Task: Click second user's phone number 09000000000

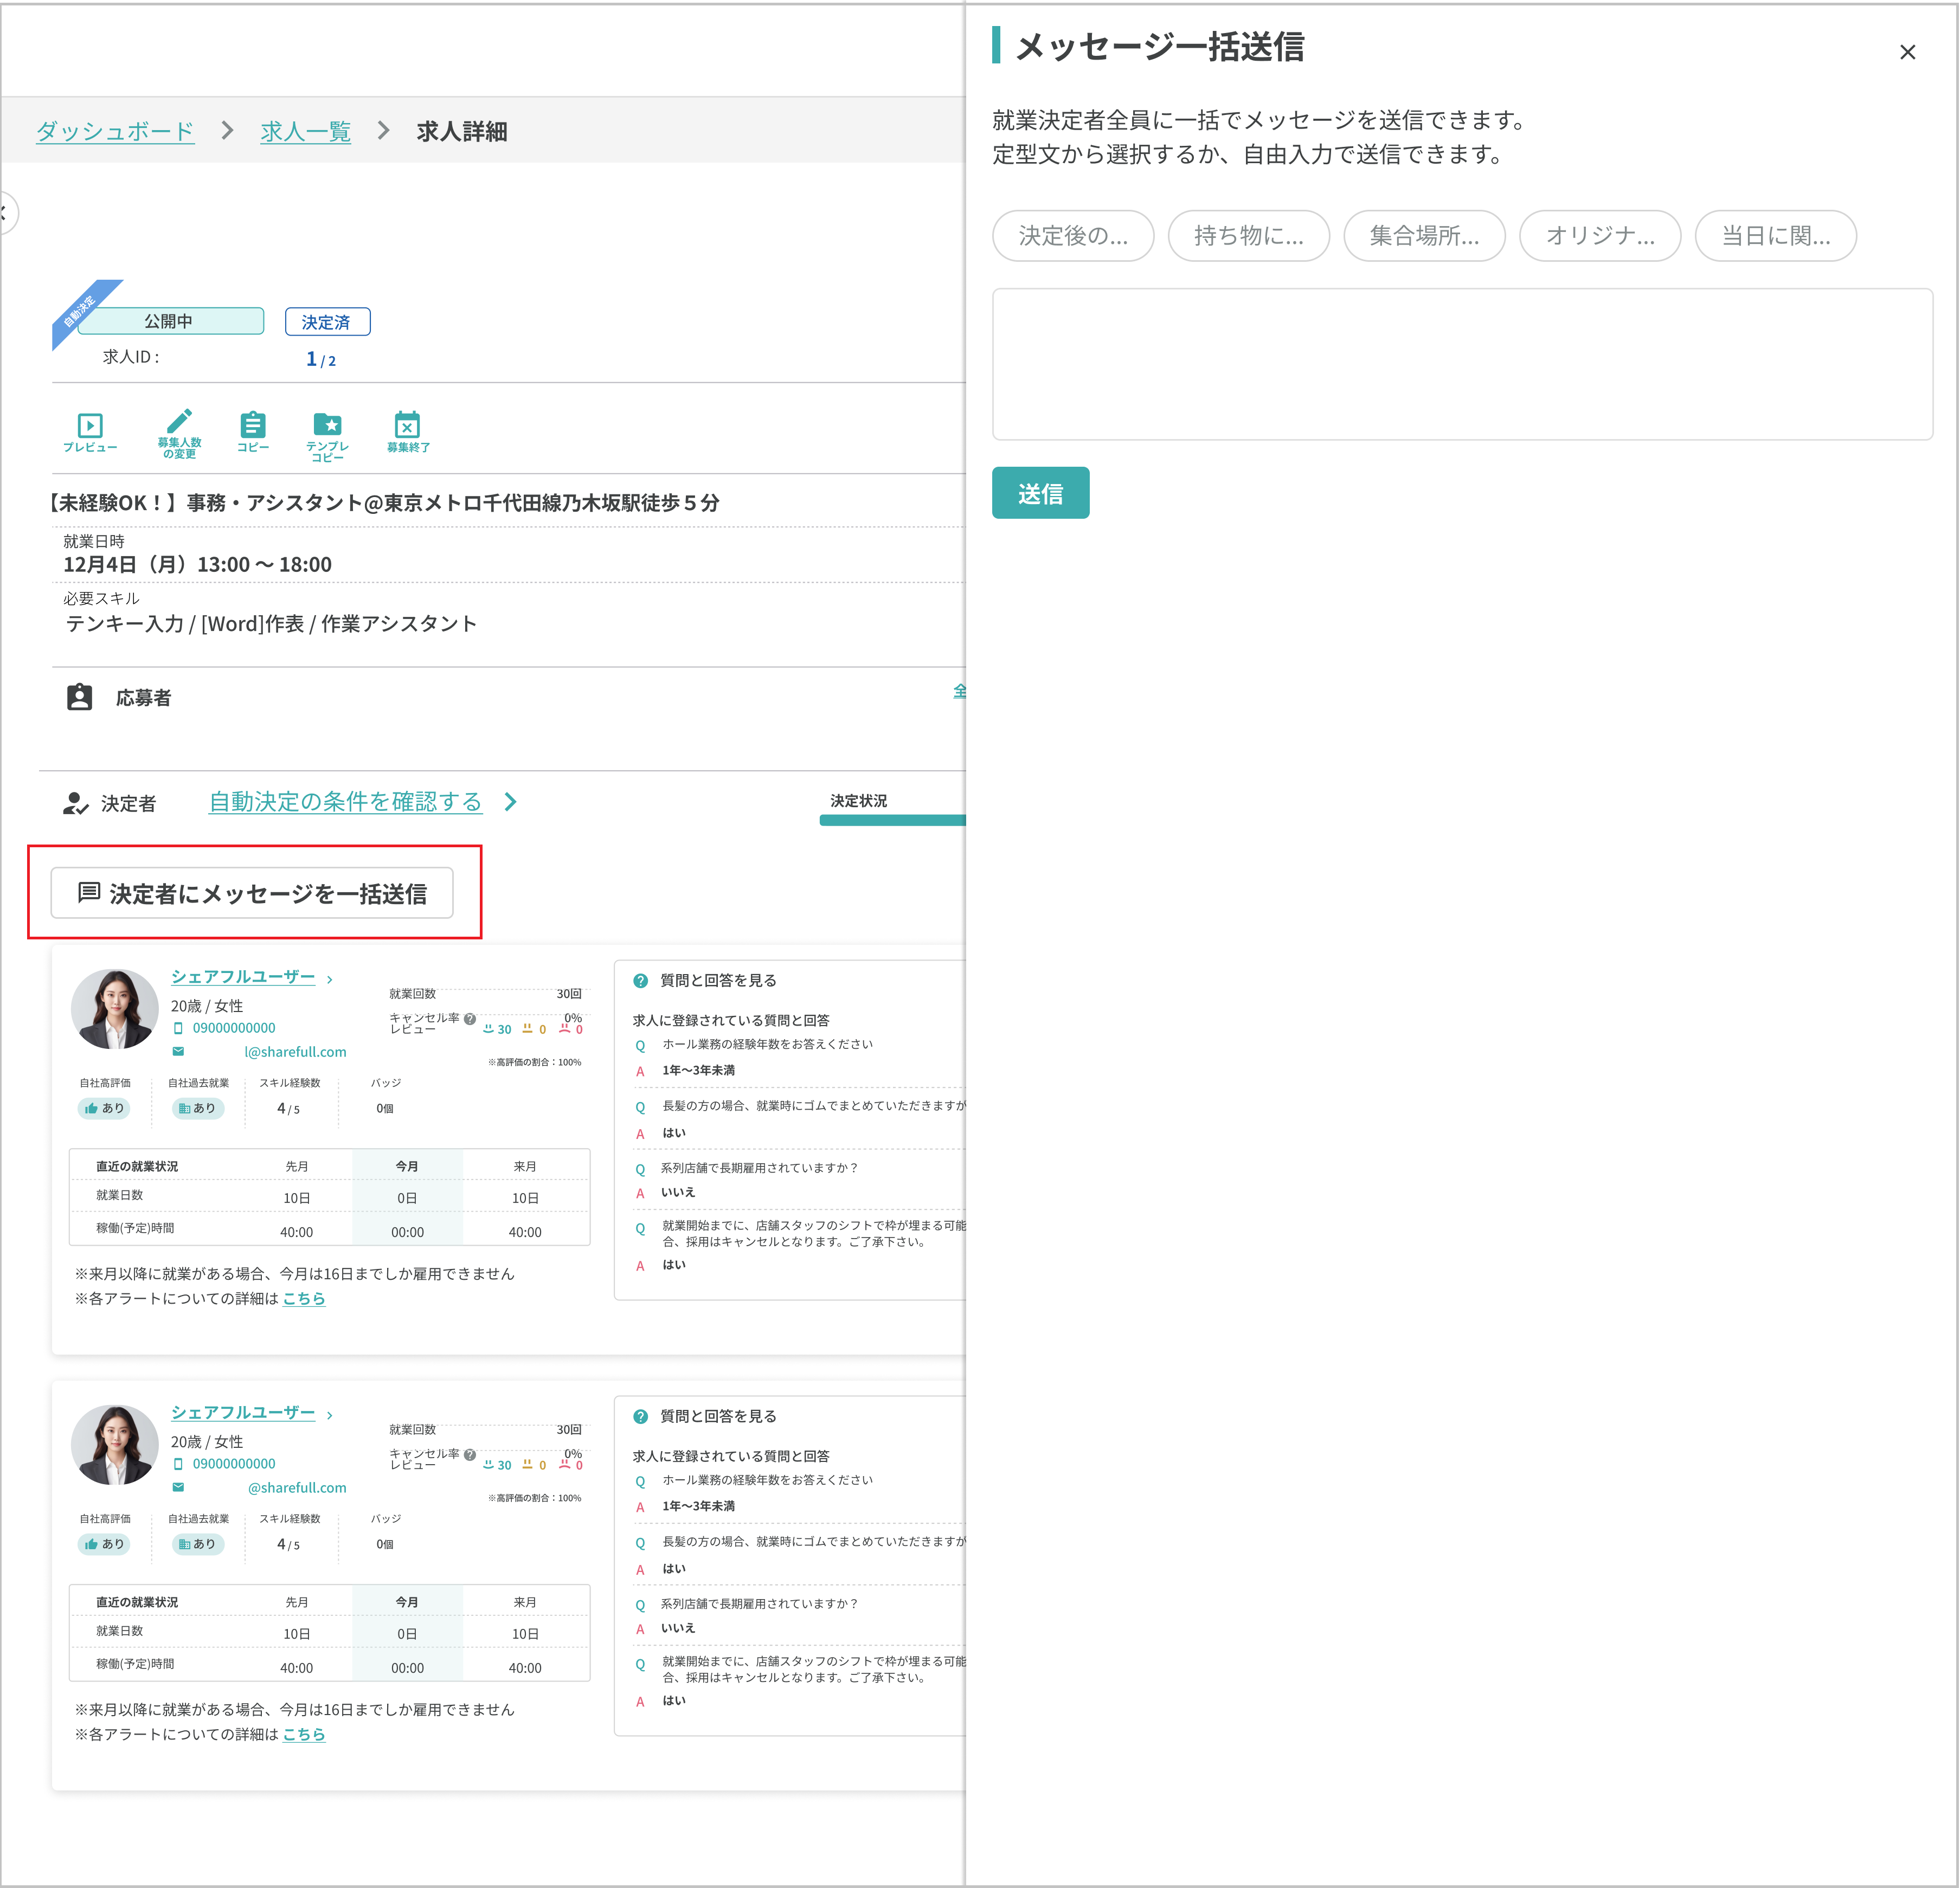Action: tap(234, 1464)
